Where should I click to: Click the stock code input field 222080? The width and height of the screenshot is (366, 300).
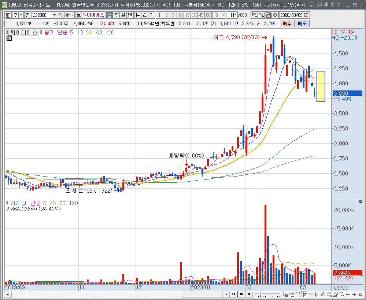(42, 15)
